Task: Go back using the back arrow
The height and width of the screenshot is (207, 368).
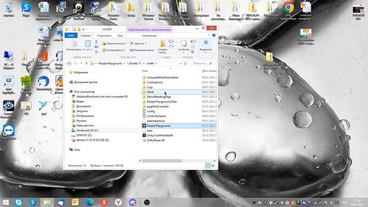Action: click(x=69, y=63)
